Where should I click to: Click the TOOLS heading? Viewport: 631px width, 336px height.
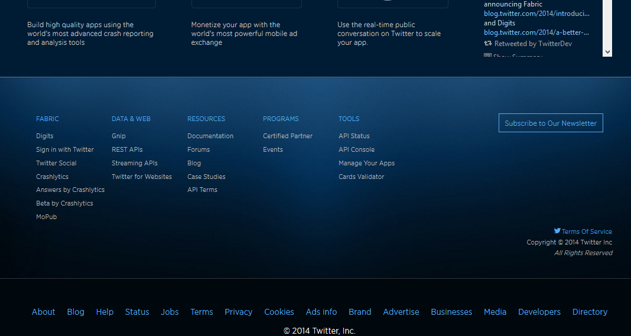(349, 119)
